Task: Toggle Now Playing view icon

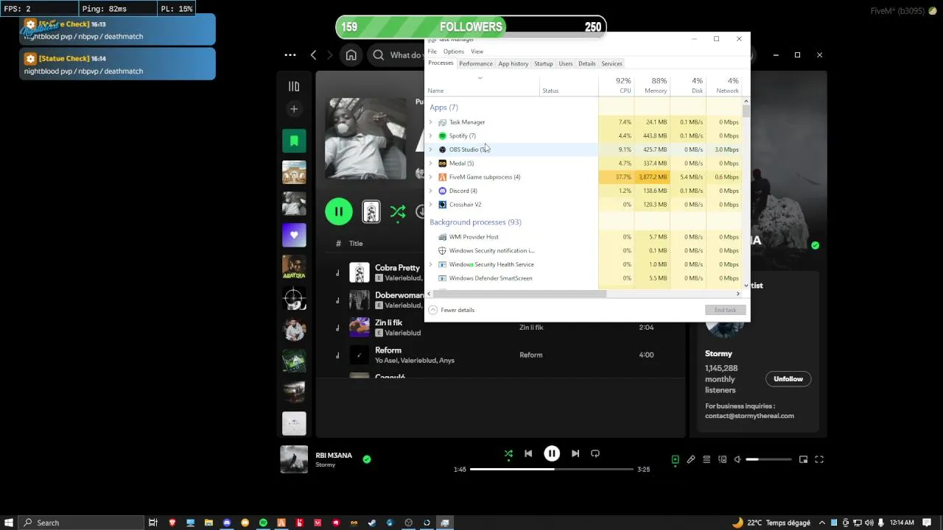Action: tap(675, 459)
